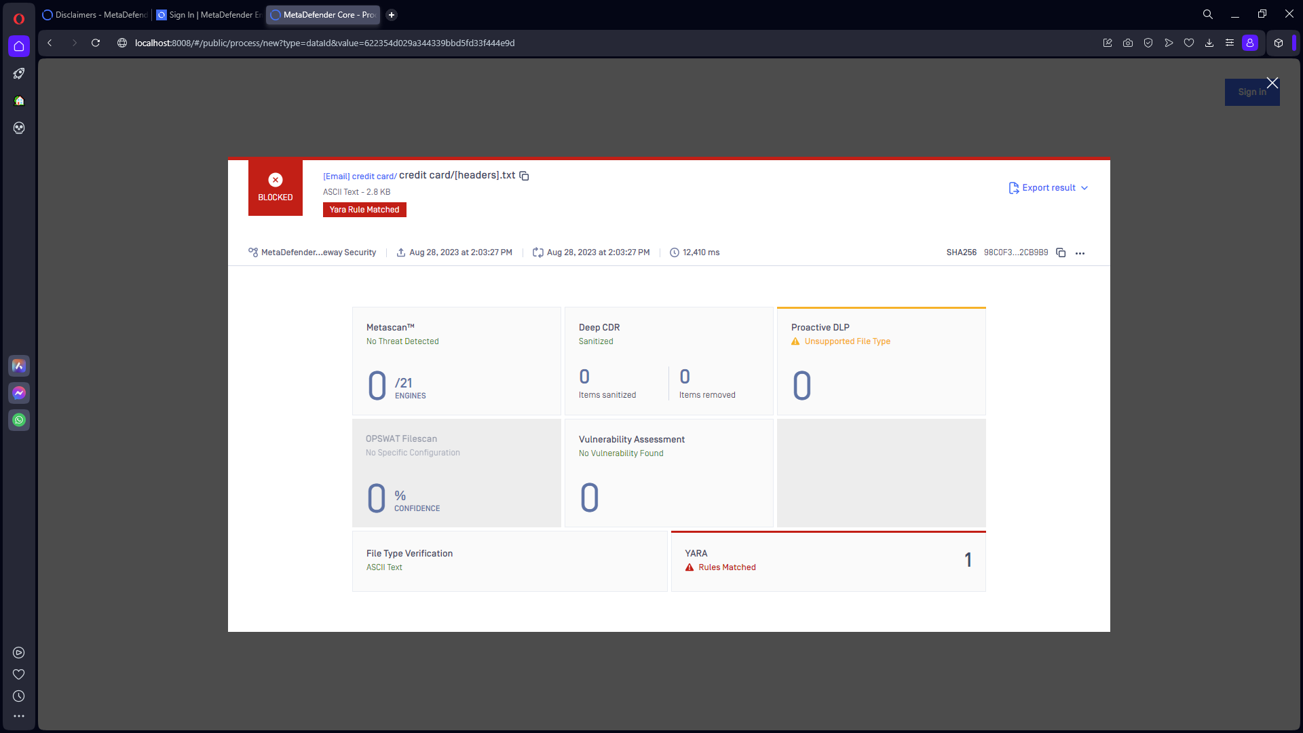Click the Sign in button

click(1252, 92)
